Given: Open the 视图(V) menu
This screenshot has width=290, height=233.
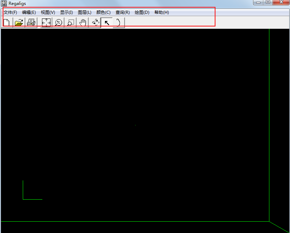Looking at the screenshot, I should (x=48, y=12).
